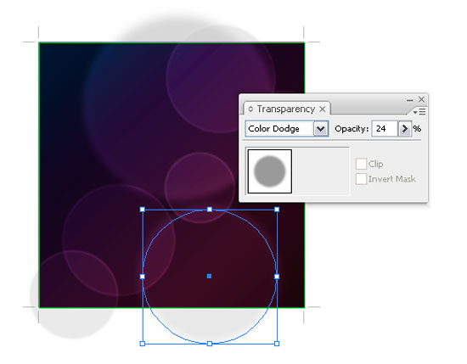
Task: Enable the Invert Mask checkbox
Action: tap(361, 179)
